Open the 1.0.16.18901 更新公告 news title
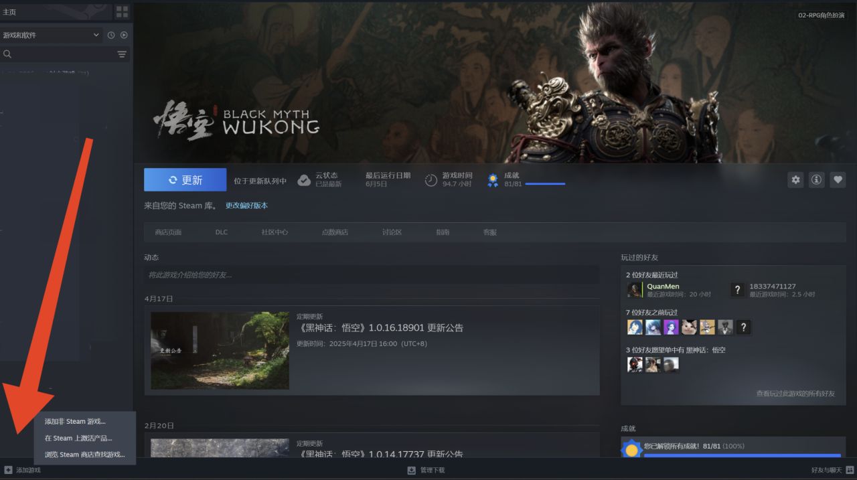Viewport: 857px width, 480px height. [x=380, y=328]
